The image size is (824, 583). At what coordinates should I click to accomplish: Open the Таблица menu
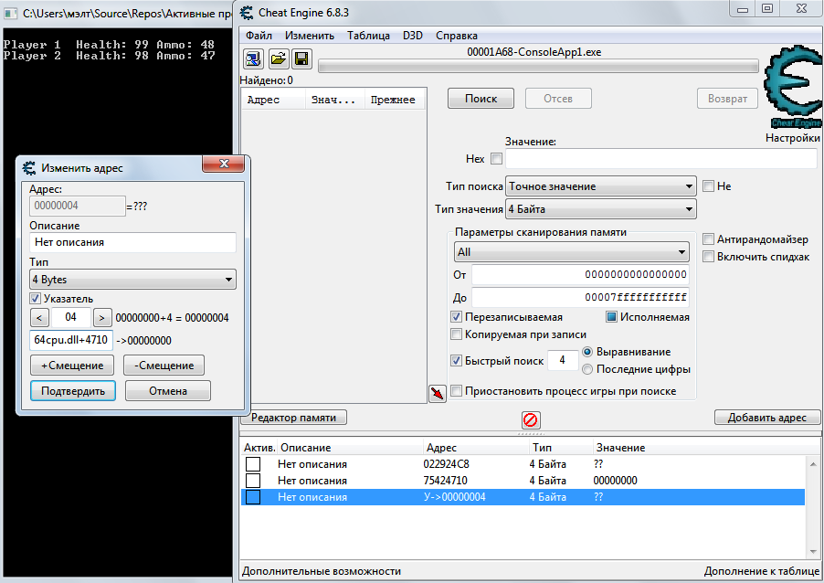click(x=368, y=36)
